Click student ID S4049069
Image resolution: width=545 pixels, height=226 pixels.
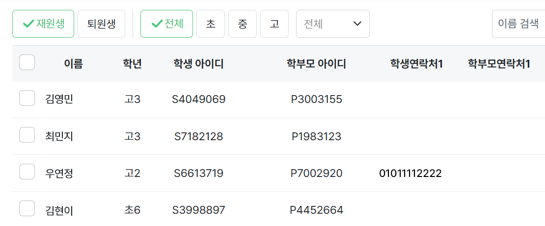198,100
